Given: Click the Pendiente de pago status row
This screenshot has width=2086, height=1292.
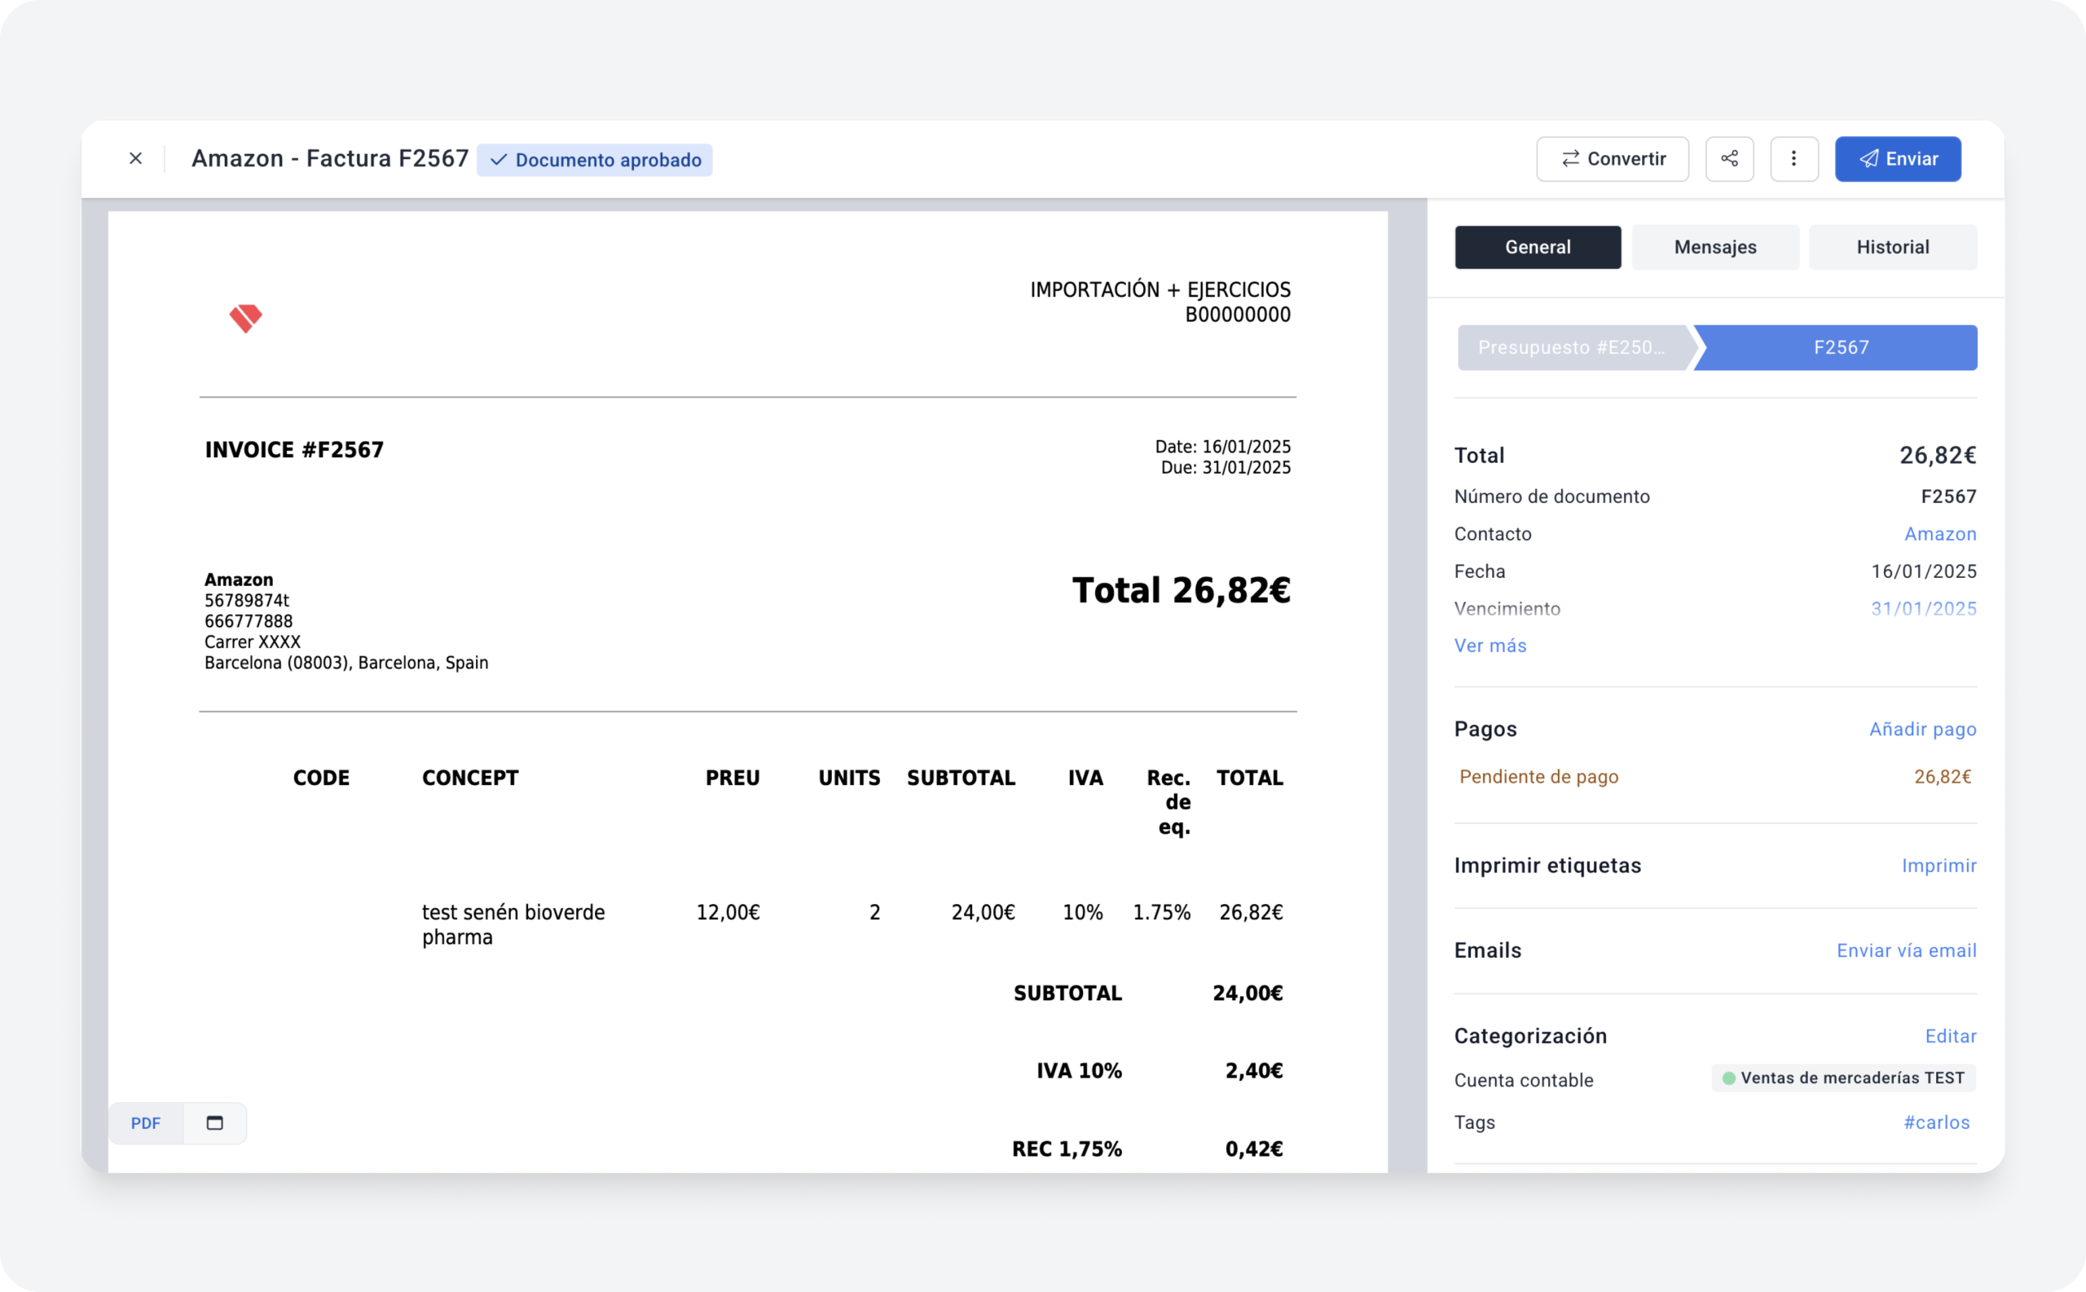Looking at the screenshot, I should (1714, 777).
